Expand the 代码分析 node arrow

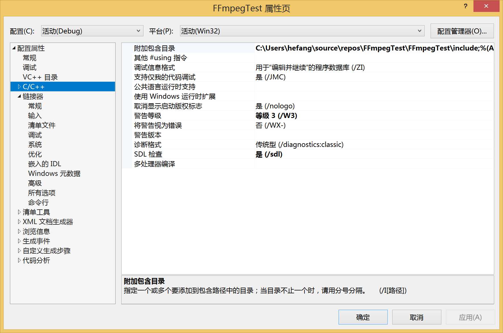pos(19,260)
